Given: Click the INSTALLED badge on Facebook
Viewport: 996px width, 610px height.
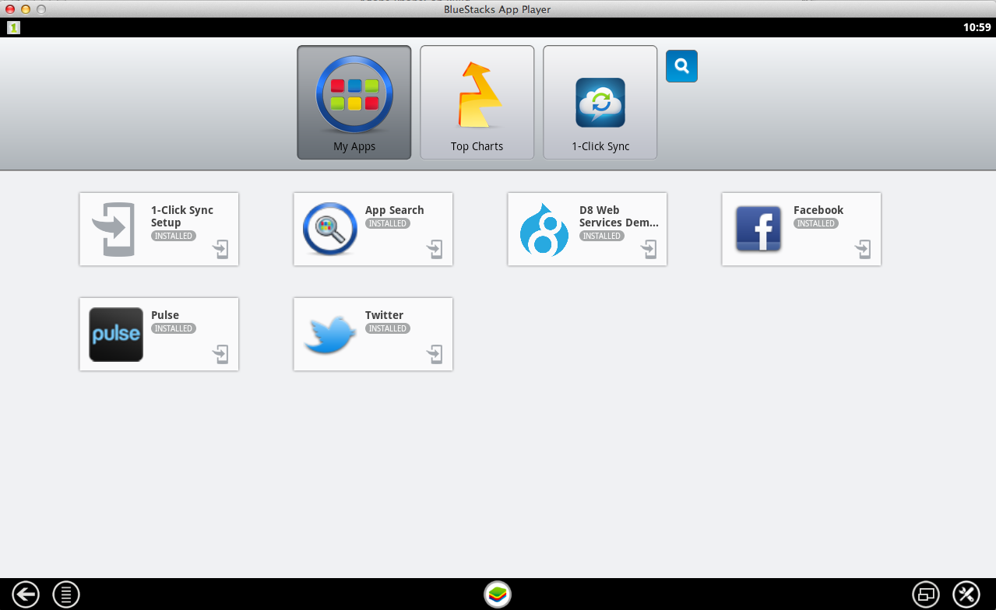Looking at the screenshot, I should pos(815,223).
